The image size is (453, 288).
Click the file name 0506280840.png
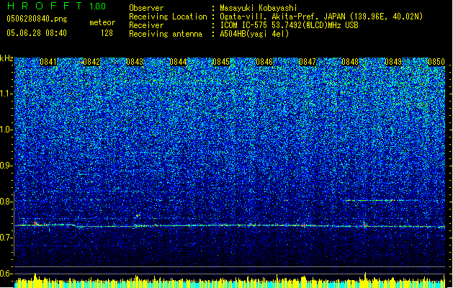pos(37,19)
